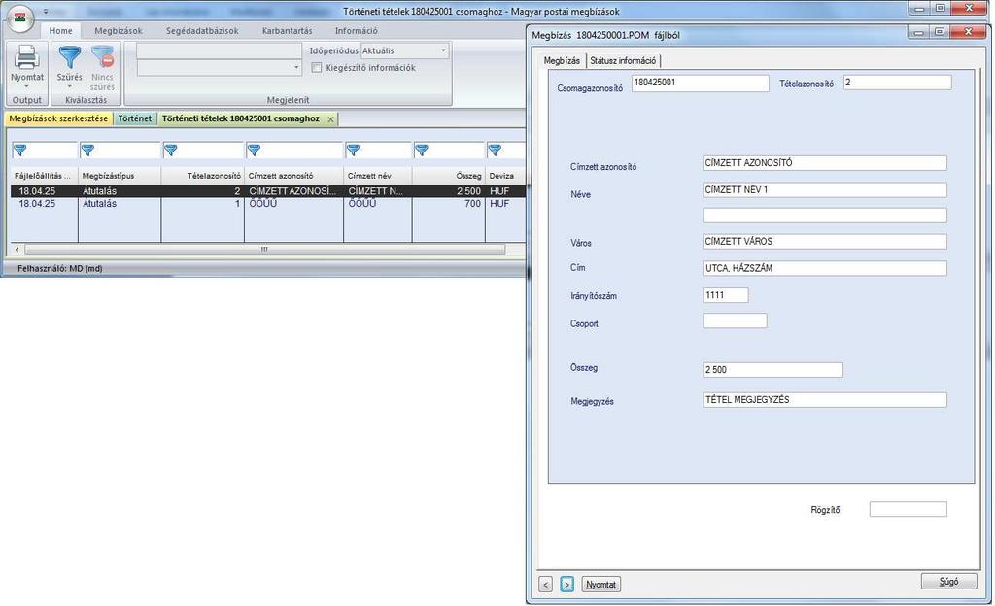This screenshot has width=995, height=606.
Task: Switch to Státusz információ tab in dialog
Action: point(623,61)
